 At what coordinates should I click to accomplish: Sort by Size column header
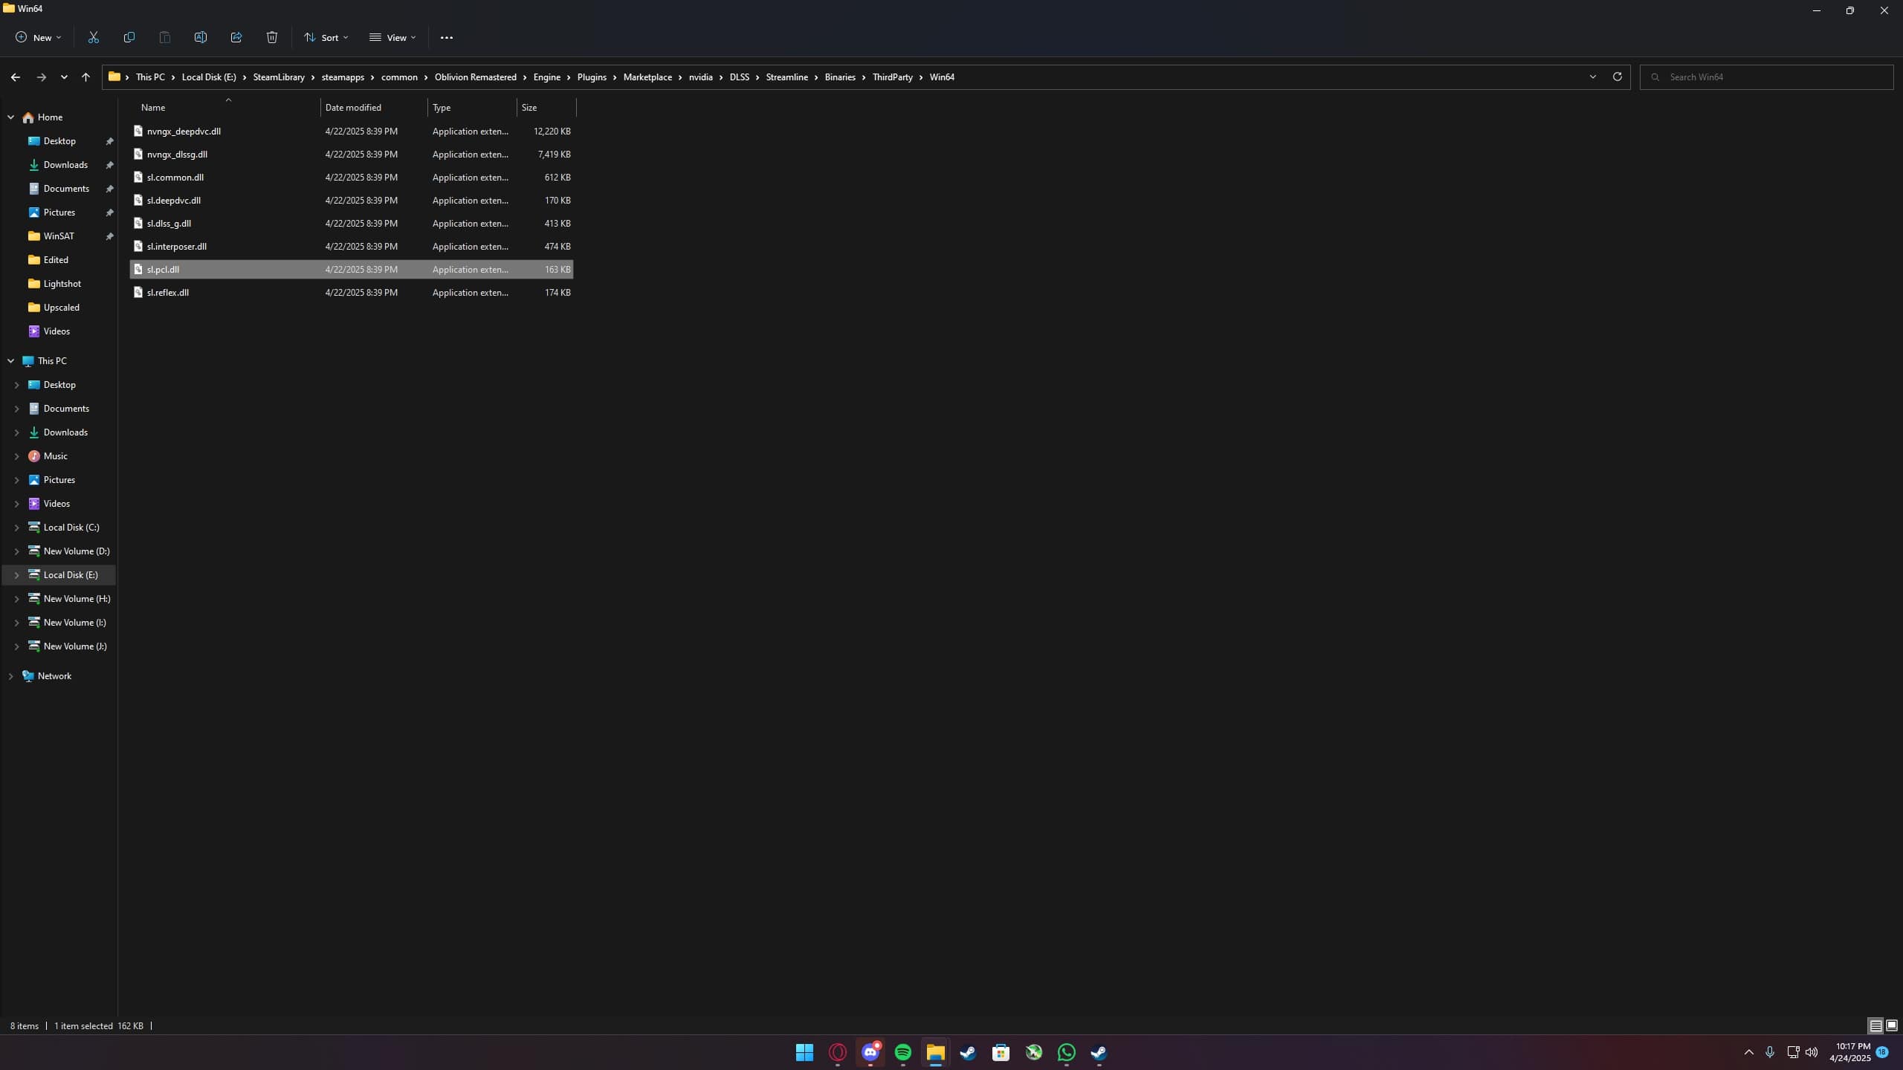coord(546,108)
